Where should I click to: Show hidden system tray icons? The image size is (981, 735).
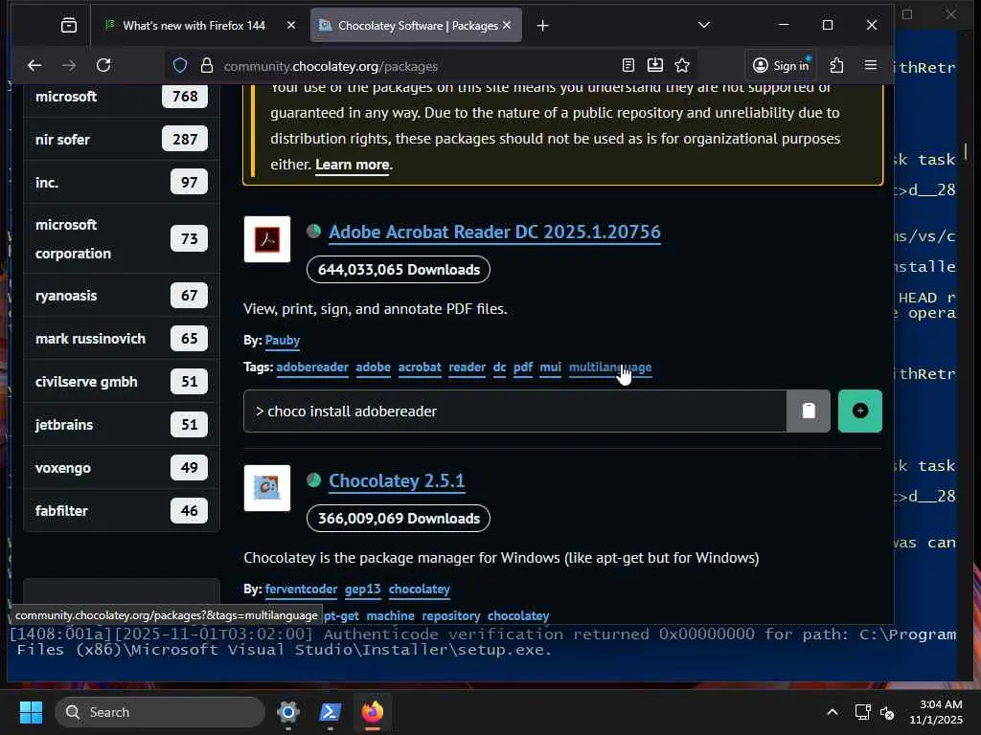[x=833, y=712]
